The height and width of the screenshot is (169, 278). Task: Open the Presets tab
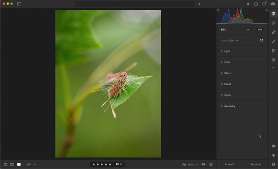pyautogui.click(x=229, y=164)
